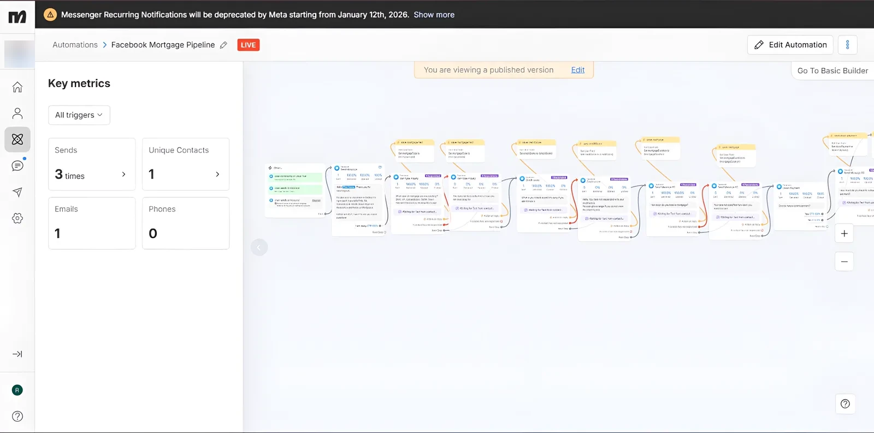
Task: Zoom in on the flow canvas
Action: 844,233
